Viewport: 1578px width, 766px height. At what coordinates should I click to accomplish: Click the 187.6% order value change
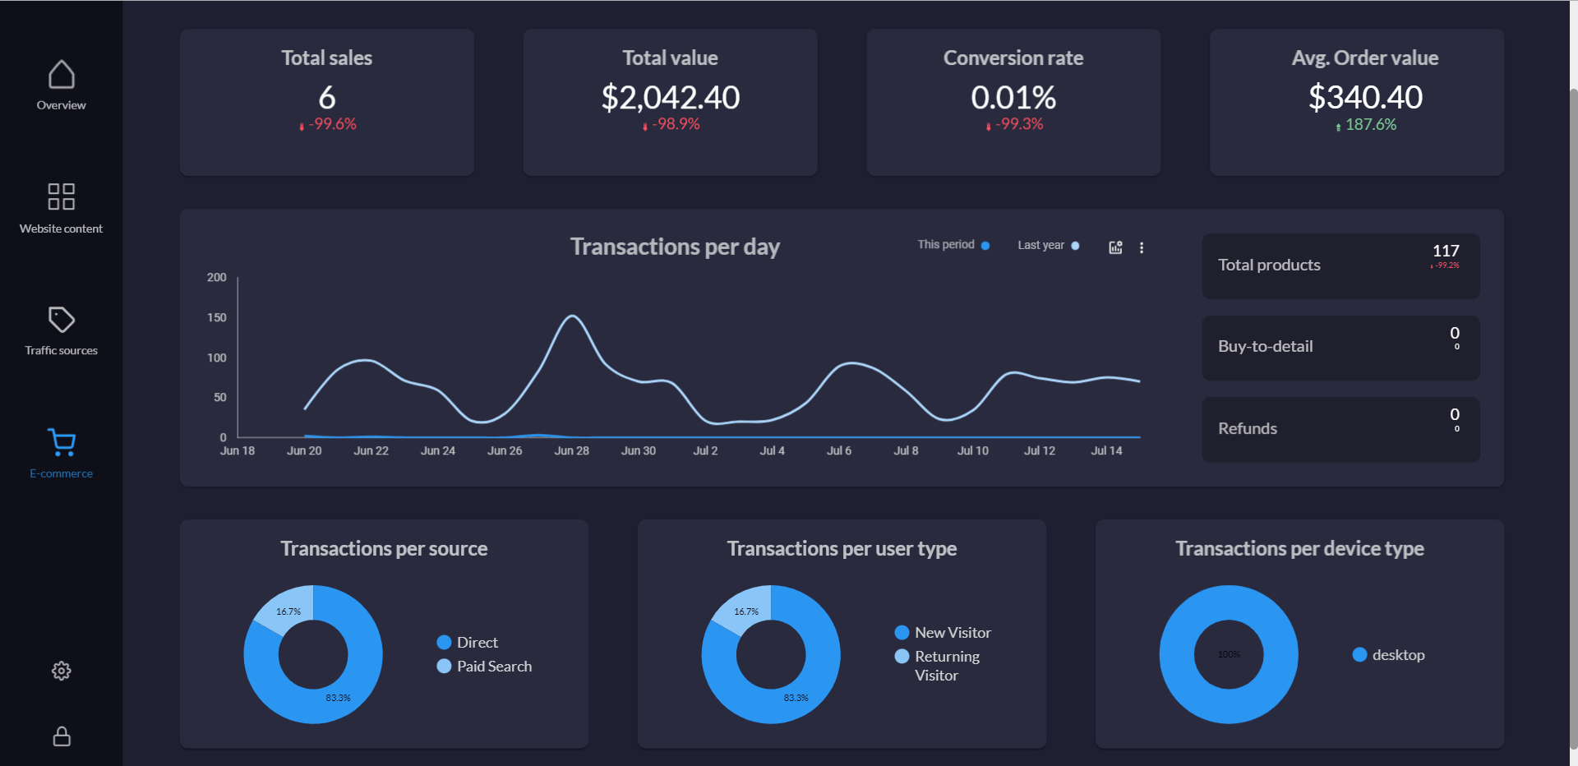tap(1366, 124)
